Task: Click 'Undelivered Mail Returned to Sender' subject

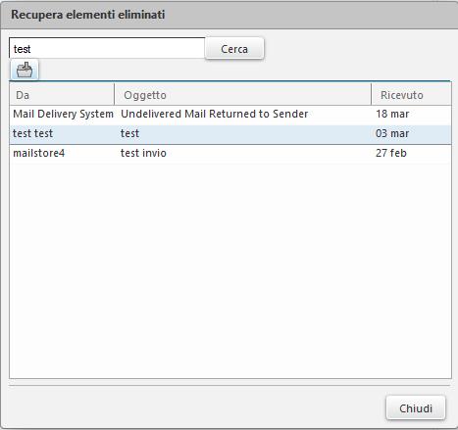Action: [x=215, y=114]
